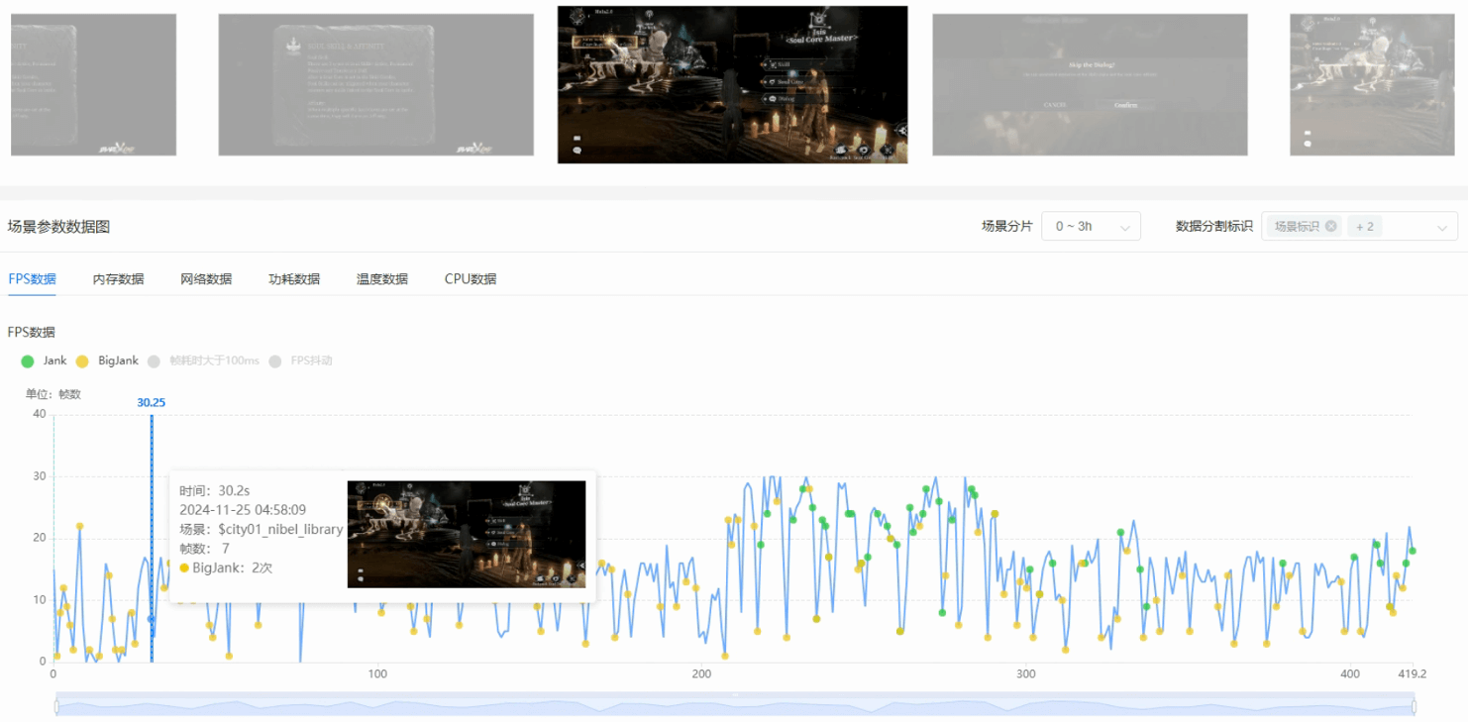Click the 单位: 帧数 axis unit label
The image size is (1468, 722).
click(x=53, y=394)
